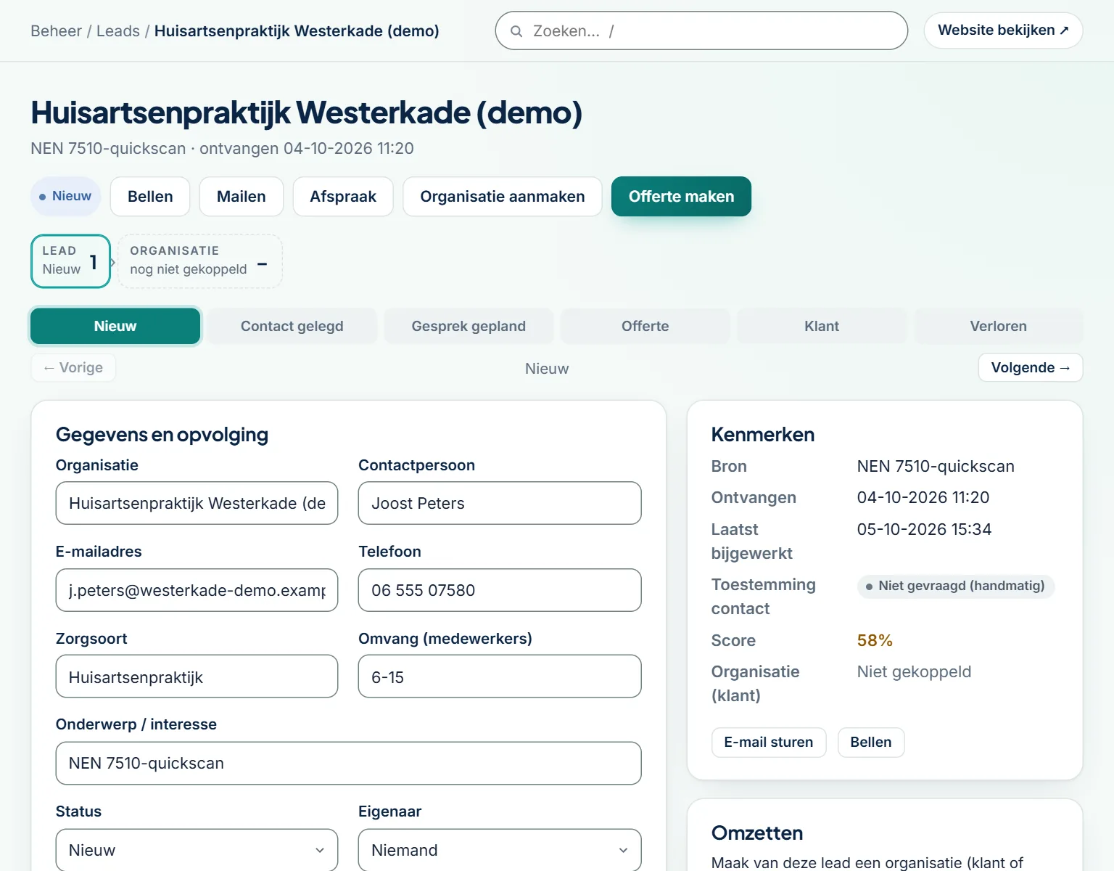Viewport: 1114px width, 871px height.
Task: Focus the Zoeken search field
Action: [x=701, y=31]
